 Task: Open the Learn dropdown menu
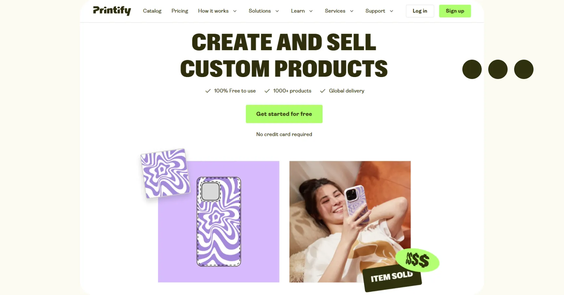[302, 11]
